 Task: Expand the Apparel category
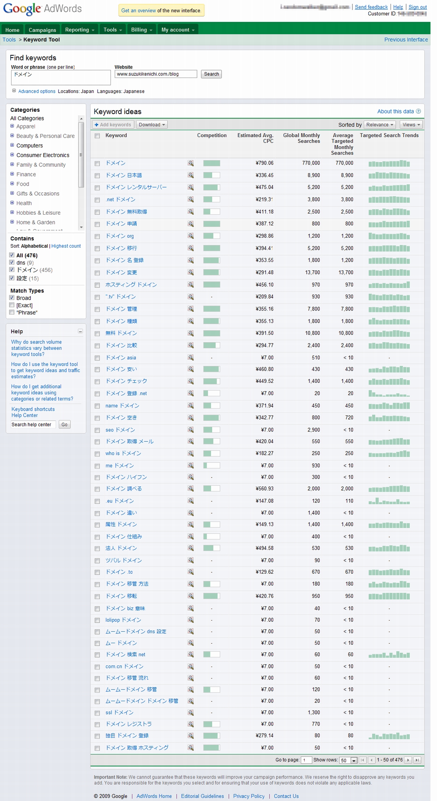point(12,126)
